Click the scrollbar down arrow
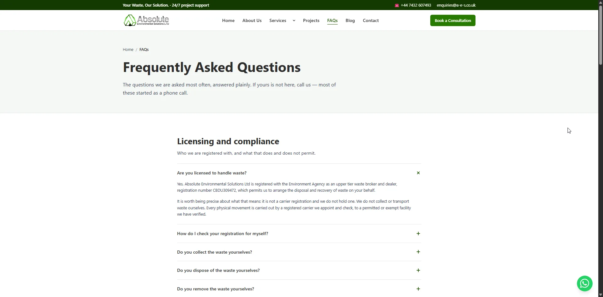The width and height of the screenshot is (603, 297). (600, 295)
